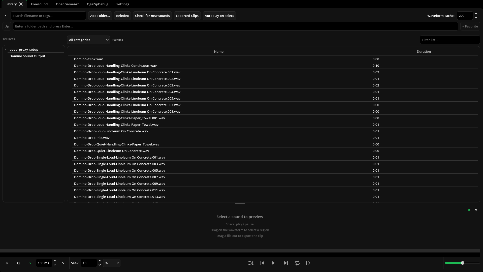Viewport: 483px width, 272px height.
Task: Click the arrow-to-bar icon beside loop
Action: tap(308, 263)
